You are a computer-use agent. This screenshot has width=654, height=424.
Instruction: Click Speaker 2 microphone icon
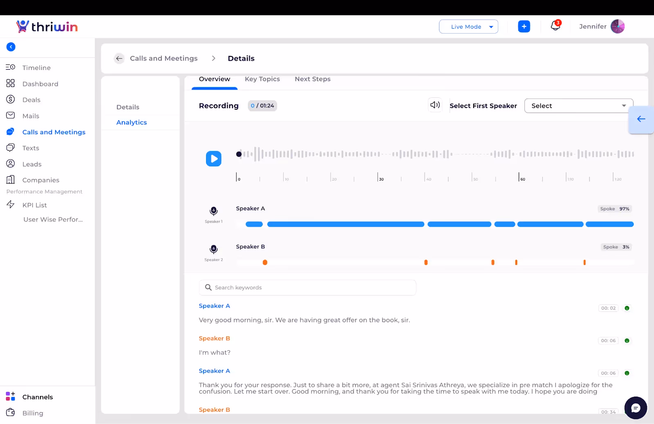coord(214,249)
